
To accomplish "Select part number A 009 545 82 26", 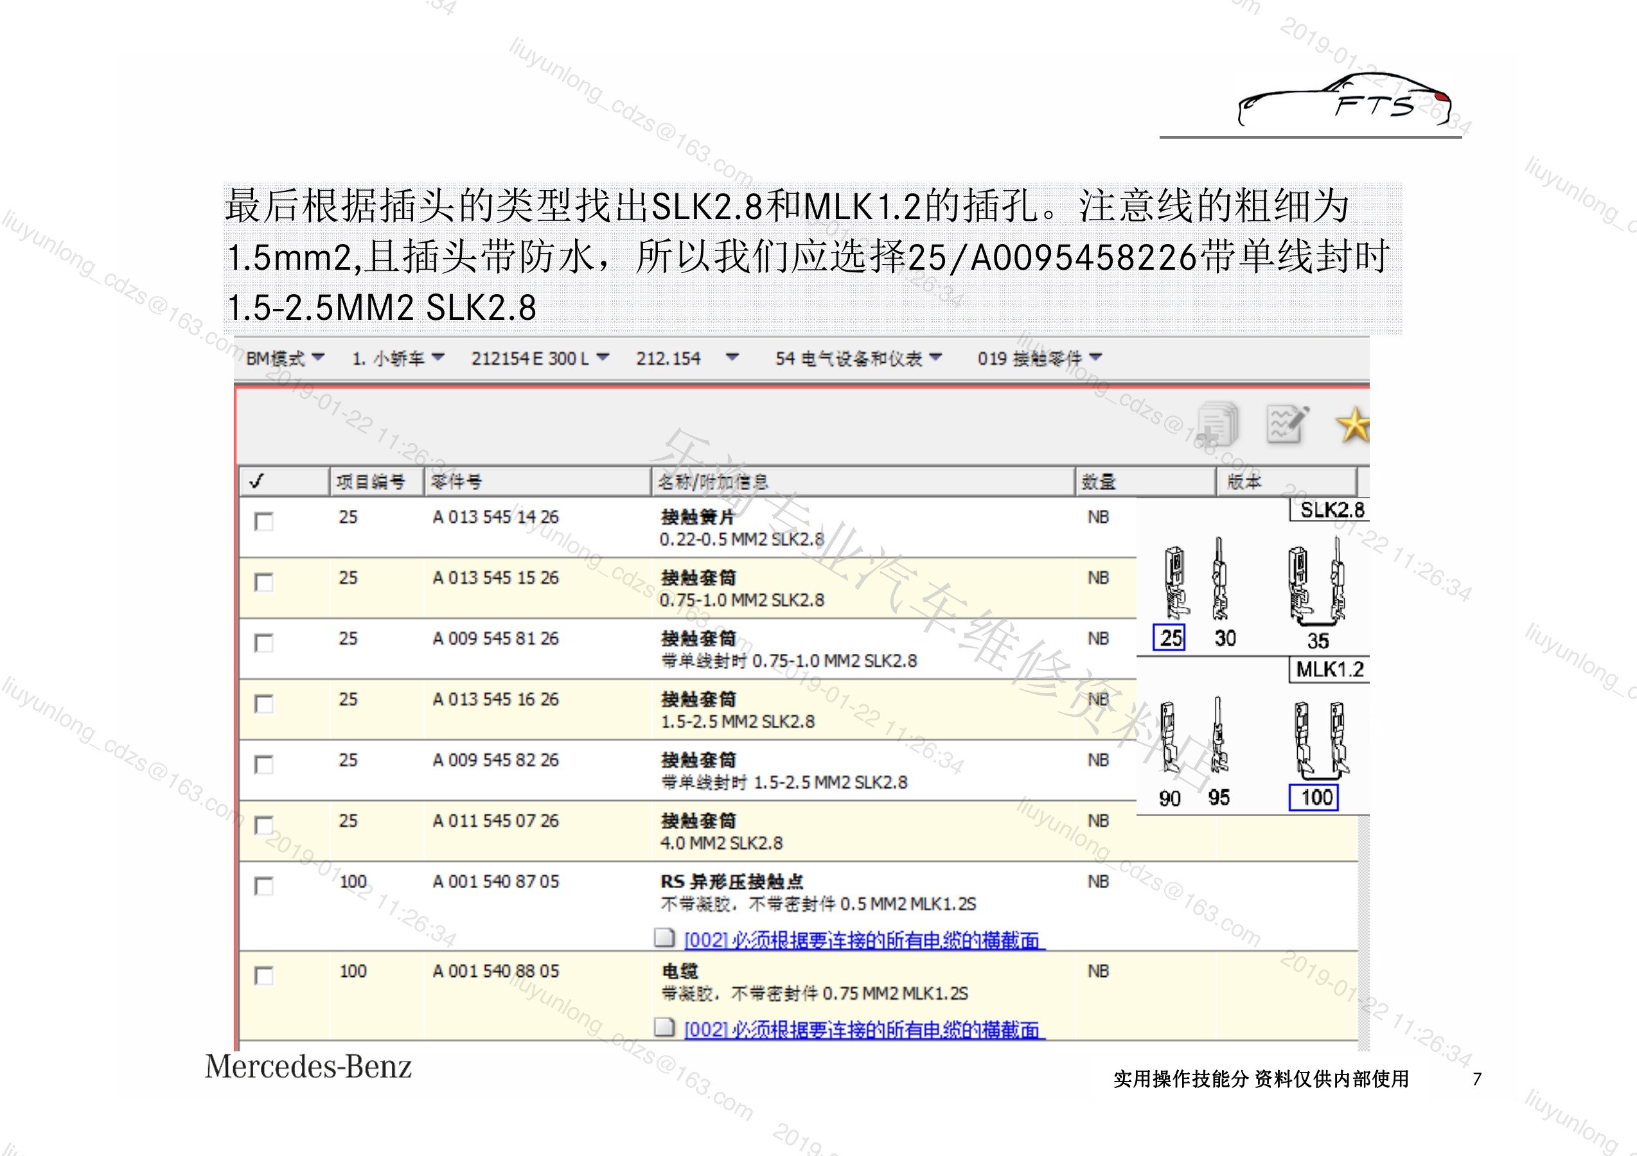I will point(495,760).
